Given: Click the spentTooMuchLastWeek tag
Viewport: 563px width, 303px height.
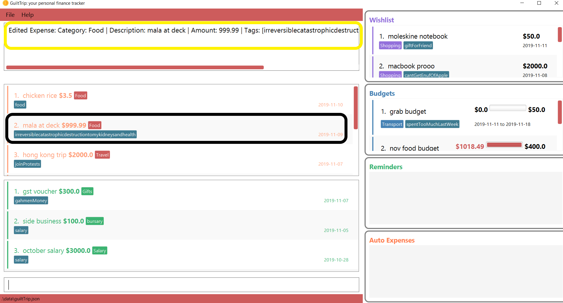Looking at the screenshot, I should pos(432,124).
